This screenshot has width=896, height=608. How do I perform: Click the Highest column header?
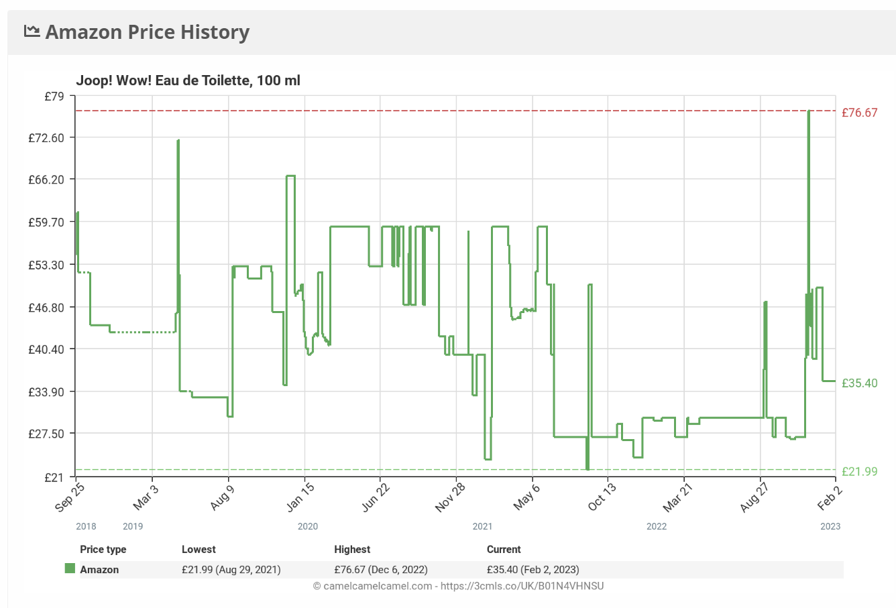[352, 549]
